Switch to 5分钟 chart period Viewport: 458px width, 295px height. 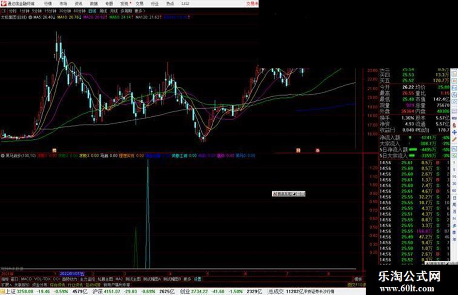tap(37, 11)
